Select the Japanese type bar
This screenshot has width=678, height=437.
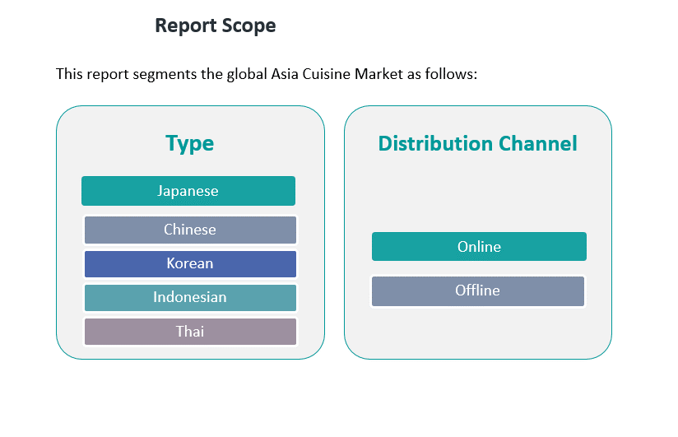point(188,191)
